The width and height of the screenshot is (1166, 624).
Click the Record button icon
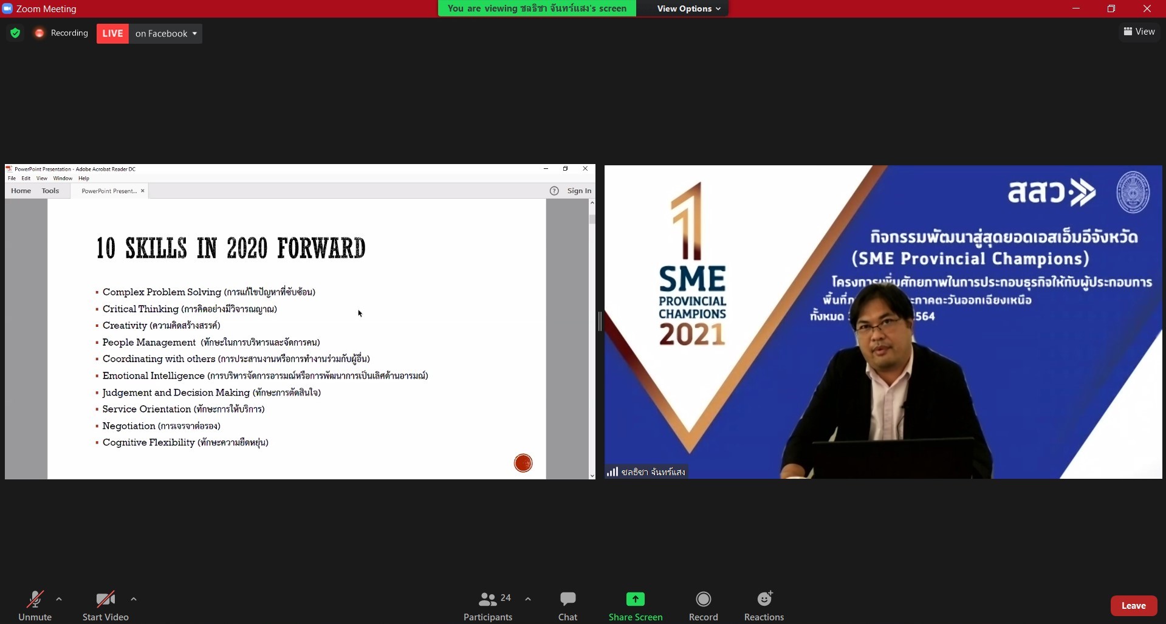[x=703, y=600]
